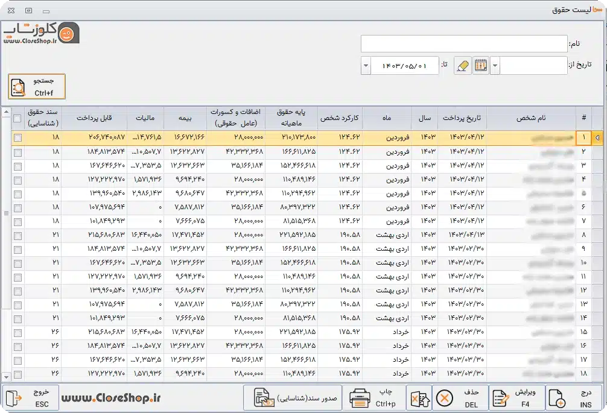The height and width of the screenshot is (413, 607).
Task: Click the جستجو (Ctrl+F) search button
Action: click(x=37, y=87)
